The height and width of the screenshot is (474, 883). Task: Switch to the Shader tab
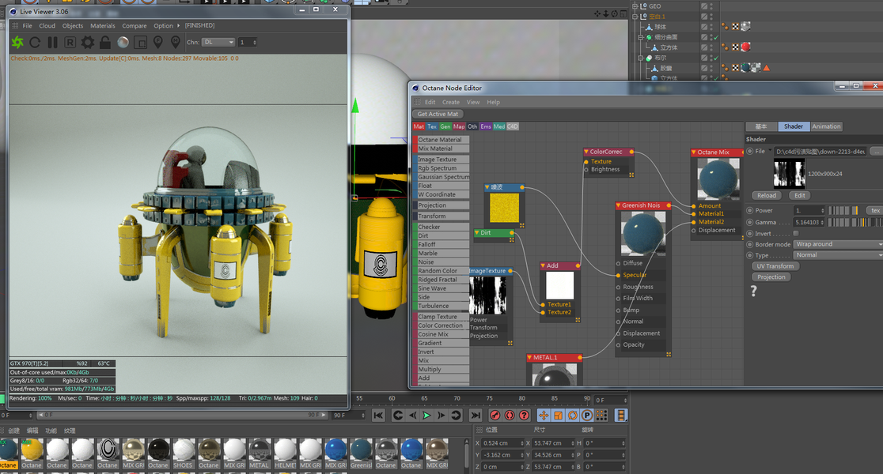tap(794, 126)
